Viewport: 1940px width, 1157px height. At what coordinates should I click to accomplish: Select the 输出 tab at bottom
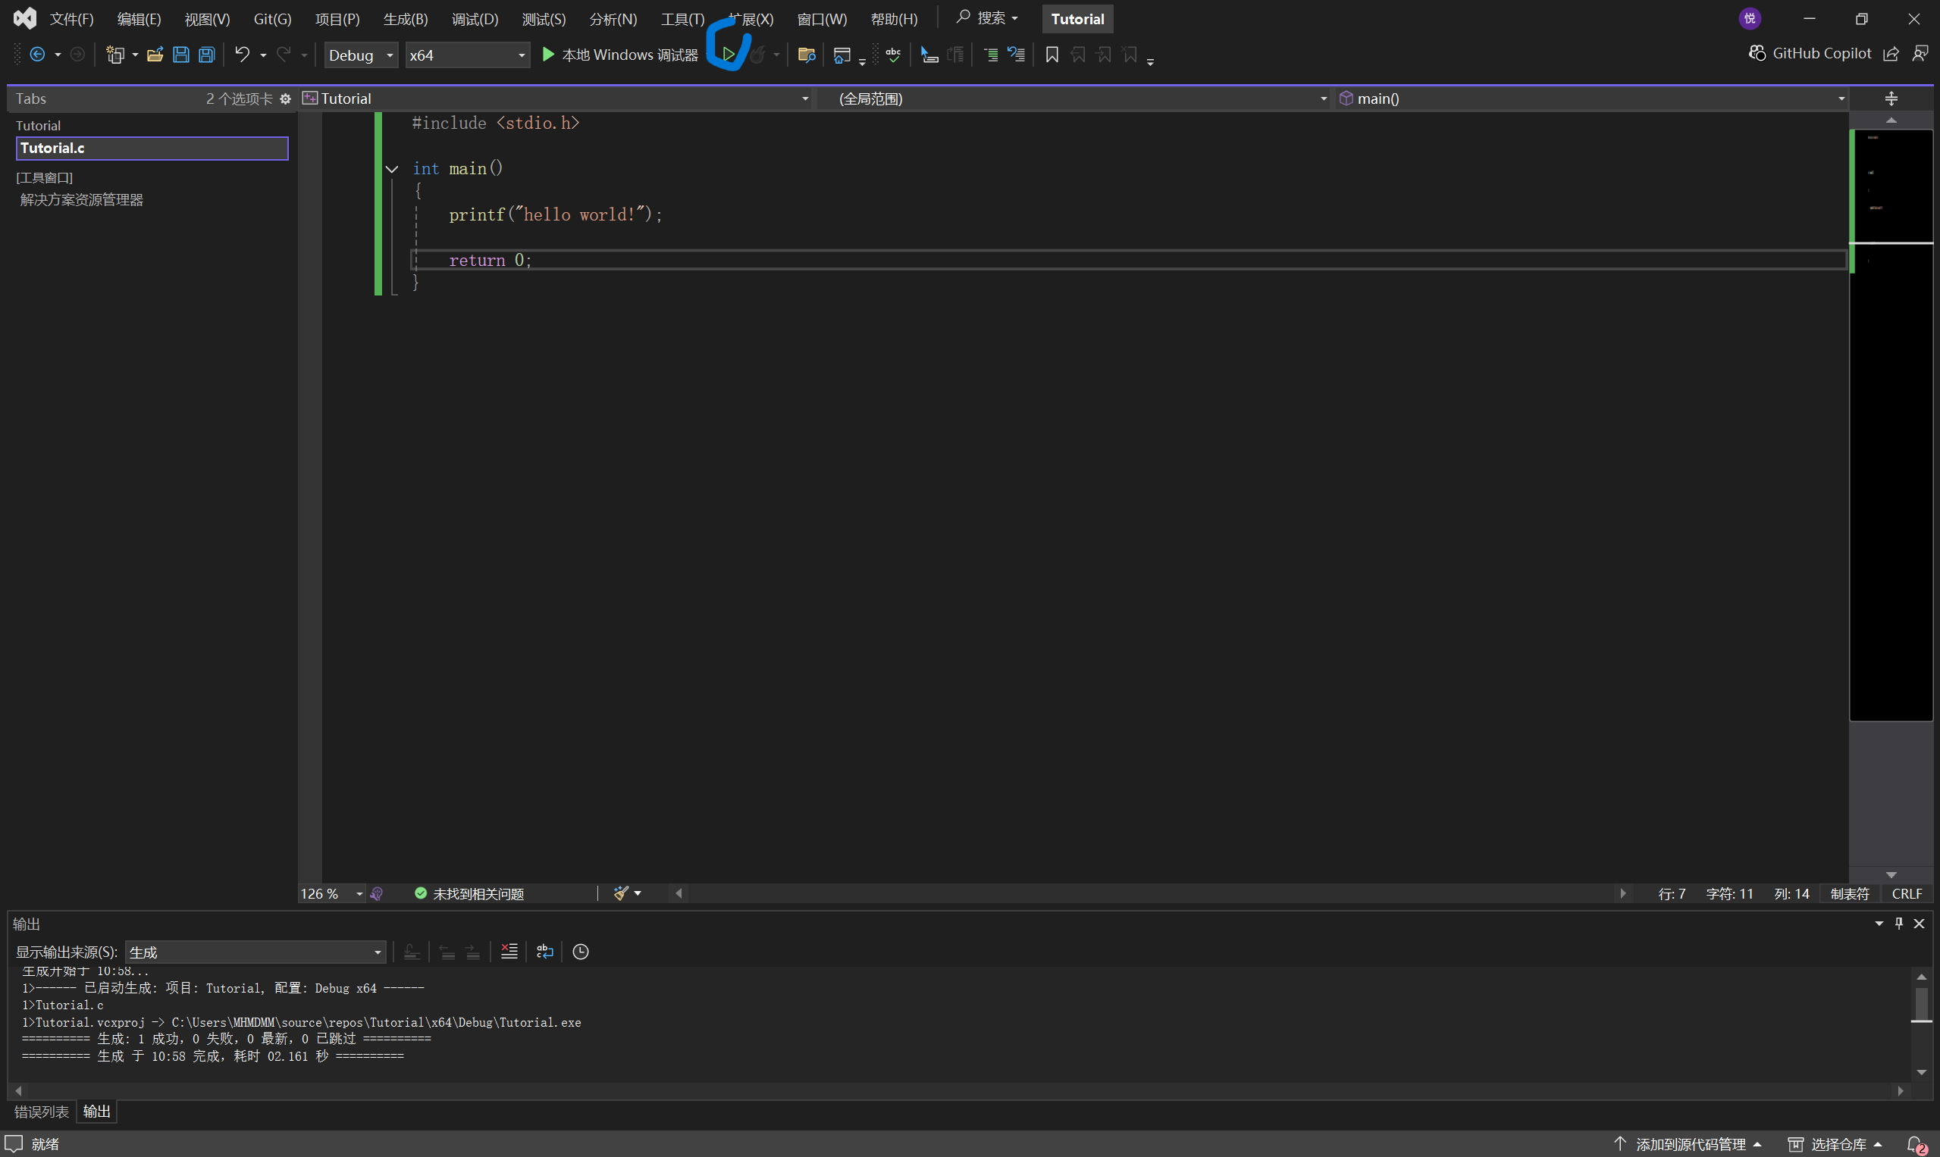click(x=97, y=1111)
